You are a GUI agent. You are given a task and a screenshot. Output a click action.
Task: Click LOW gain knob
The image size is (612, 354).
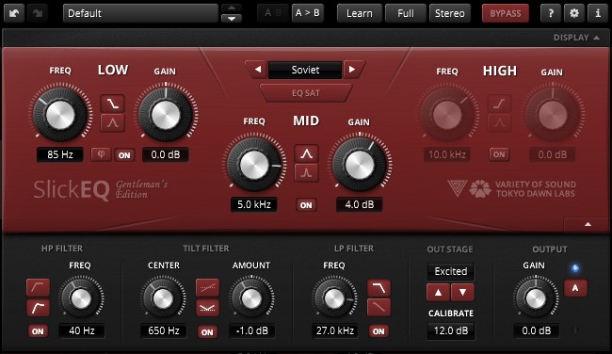point(166,115)
